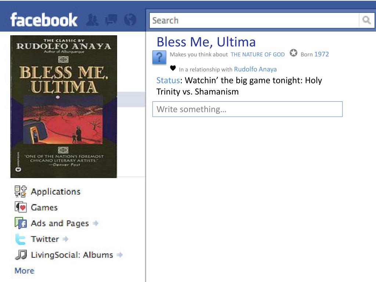Click the Ads and Pages icon
The image size is (376, 282).
(21, 223)
